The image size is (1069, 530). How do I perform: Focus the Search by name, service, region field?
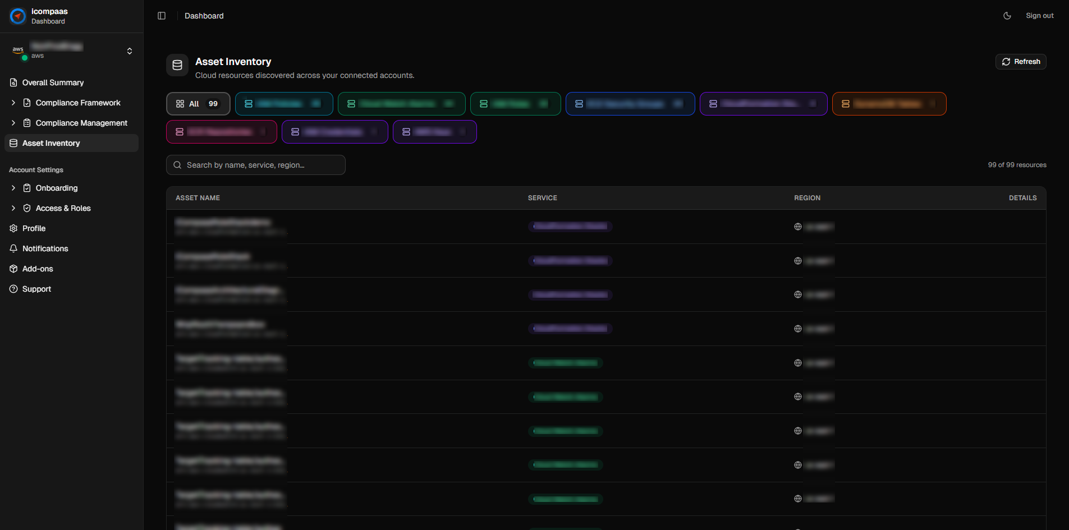click(256, 165)
